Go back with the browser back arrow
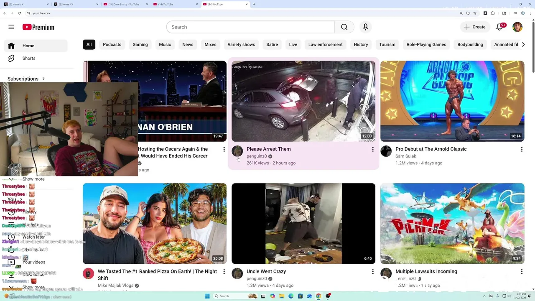The height and width of the screenshot is (301, 535). [x=5, y=13]
